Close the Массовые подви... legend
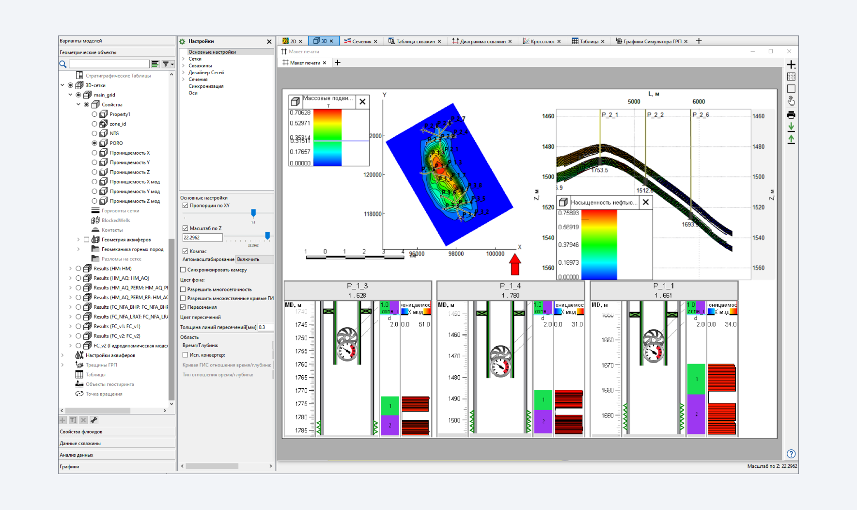 tap(362, 102)
